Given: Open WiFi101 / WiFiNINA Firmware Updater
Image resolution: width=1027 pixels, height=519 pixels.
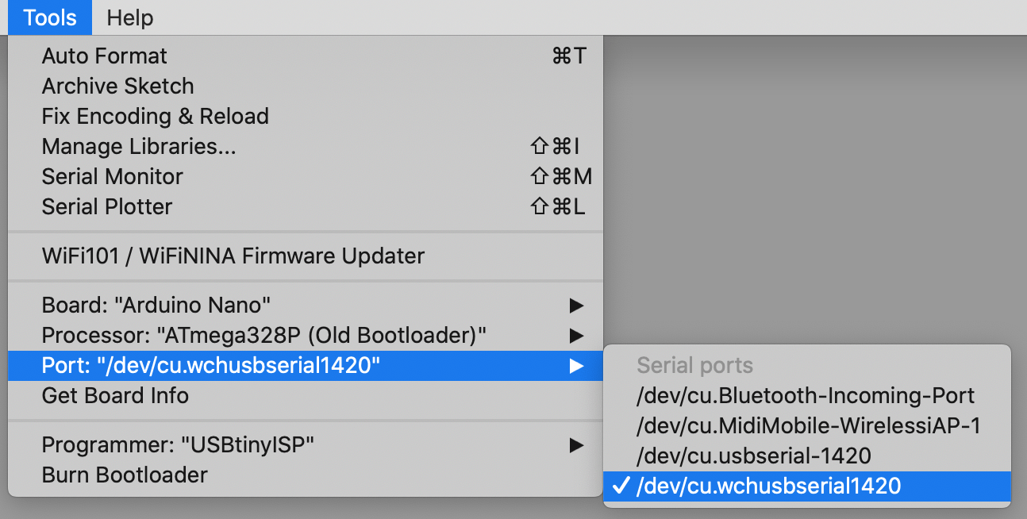Looking at the screenshot, I should click(306, 256).
